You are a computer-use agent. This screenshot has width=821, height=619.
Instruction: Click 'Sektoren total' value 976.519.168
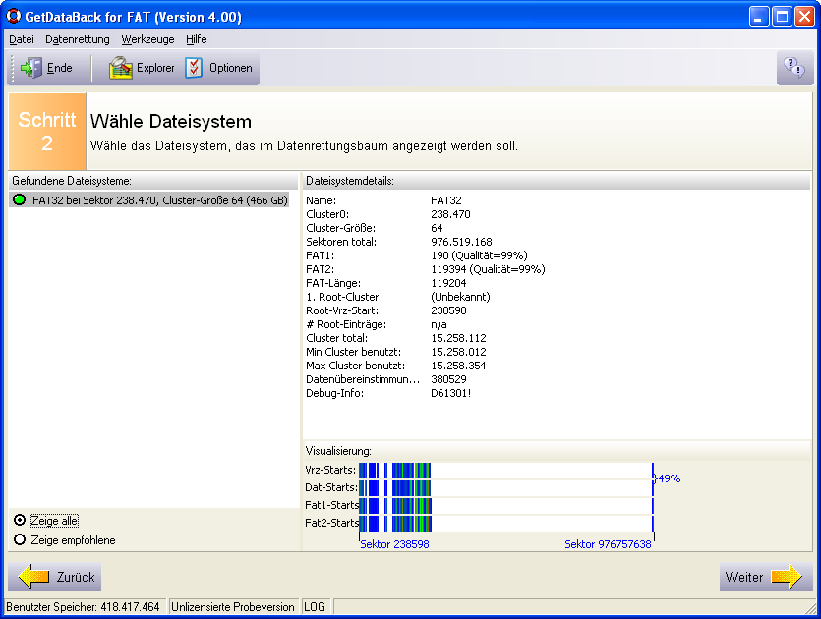coord(461,242)
